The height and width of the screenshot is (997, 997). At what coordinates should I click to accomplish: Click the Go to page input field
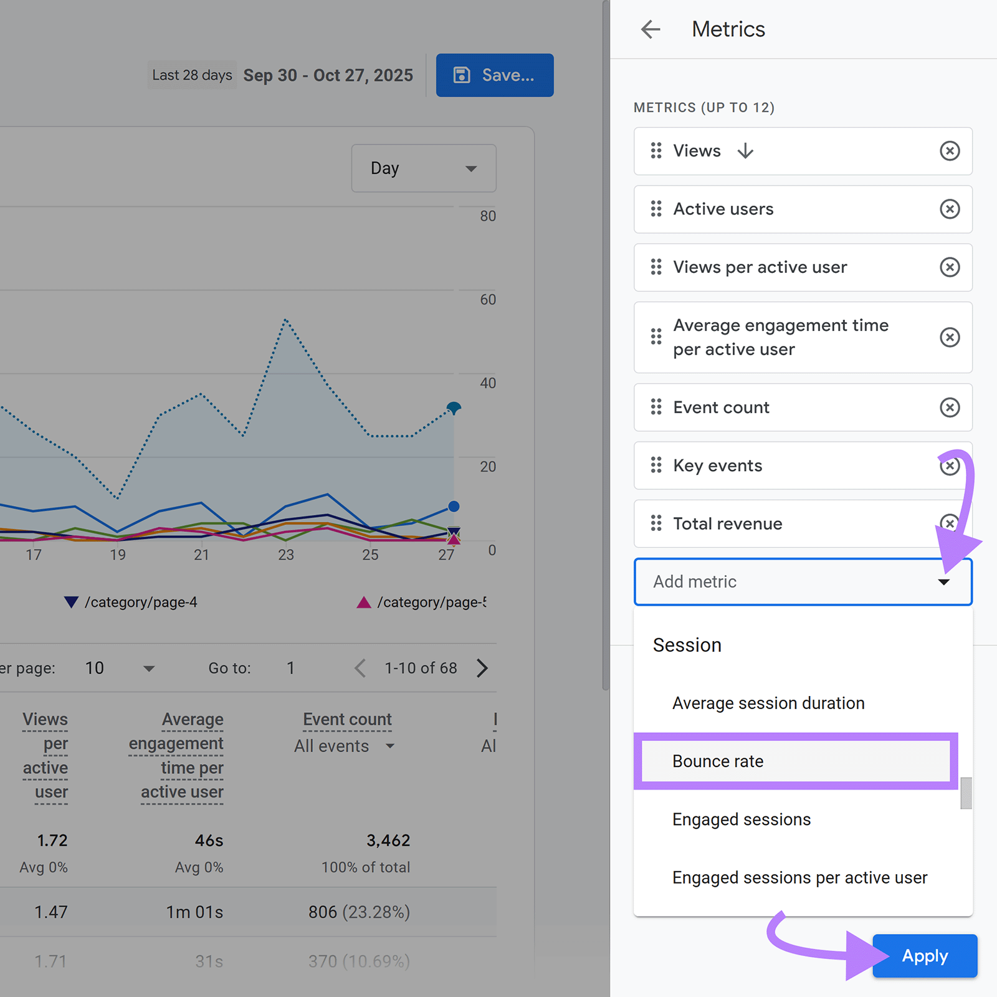click(x=290, y=668)
